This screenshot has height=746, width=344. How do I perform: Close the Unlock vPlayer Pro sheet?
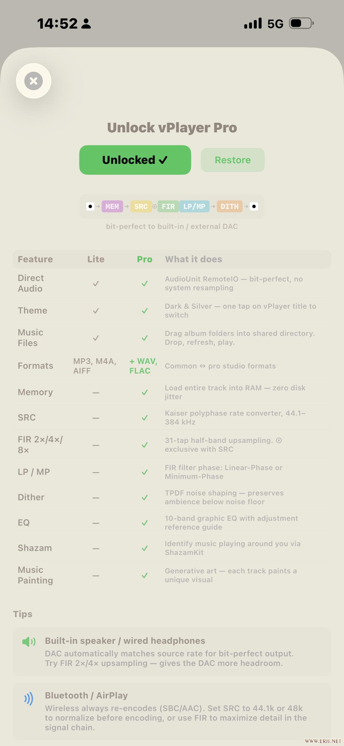tap(33, 81)
